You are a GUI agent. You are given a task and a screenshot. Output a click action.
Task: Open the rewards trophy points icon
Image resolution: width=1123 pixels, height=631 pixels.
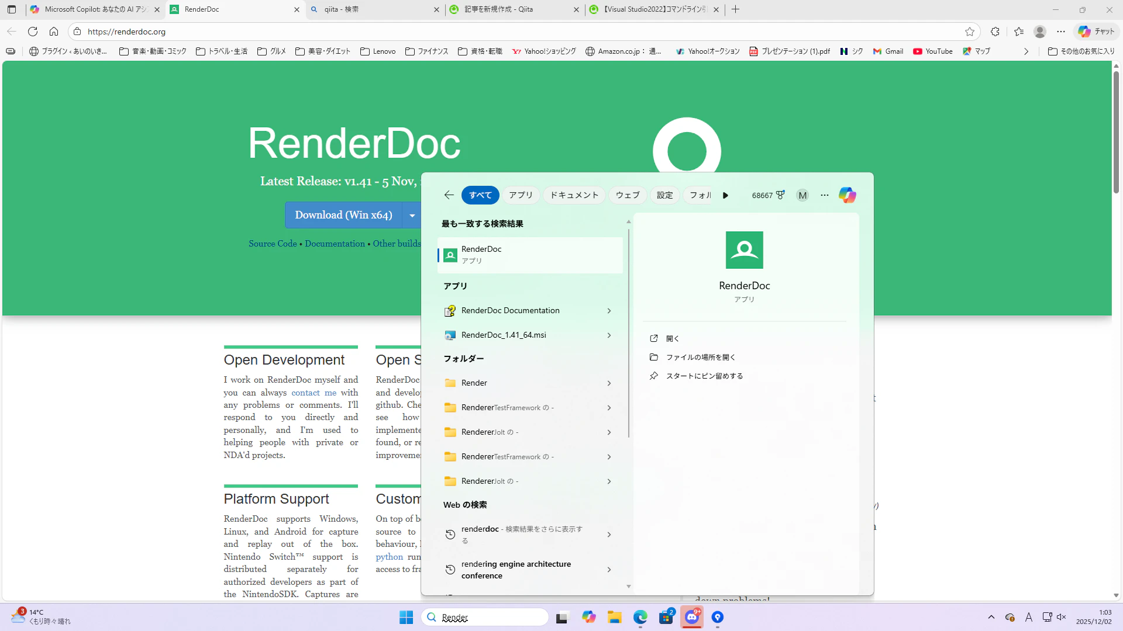tap(780, 195)
